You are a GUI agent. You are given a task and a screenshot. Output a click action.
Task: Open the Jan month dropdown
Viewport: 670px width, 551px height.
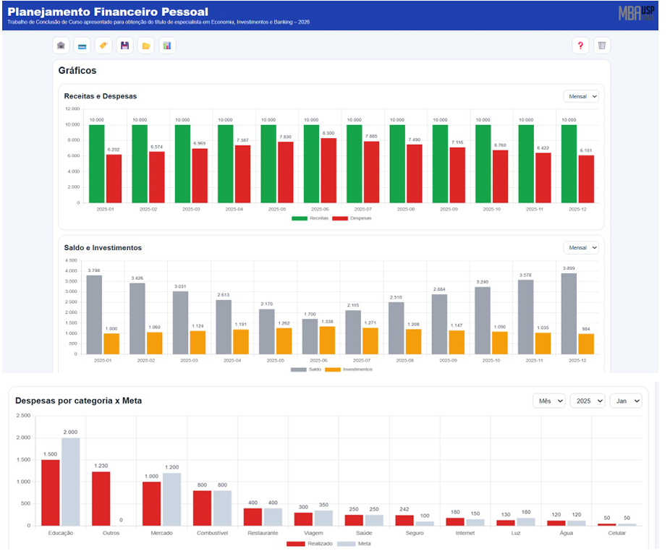626,401
